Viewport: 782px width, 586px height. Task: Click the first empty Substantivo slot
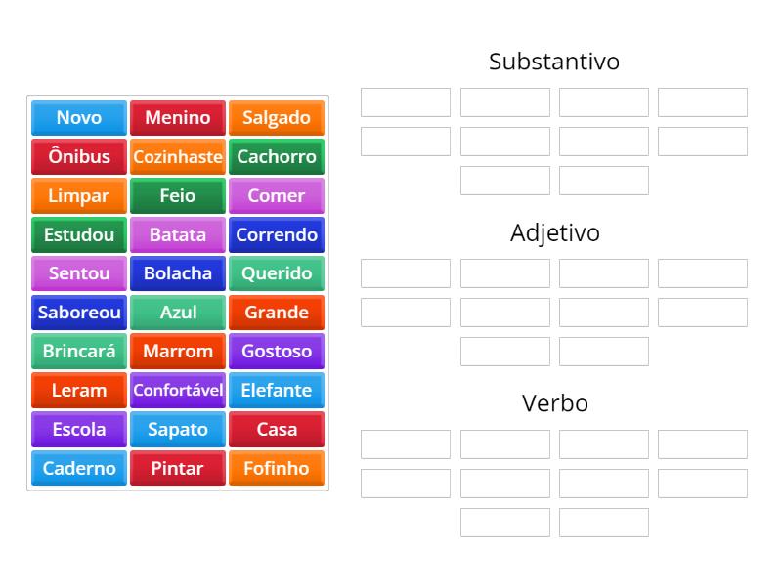tap(406, 103)
